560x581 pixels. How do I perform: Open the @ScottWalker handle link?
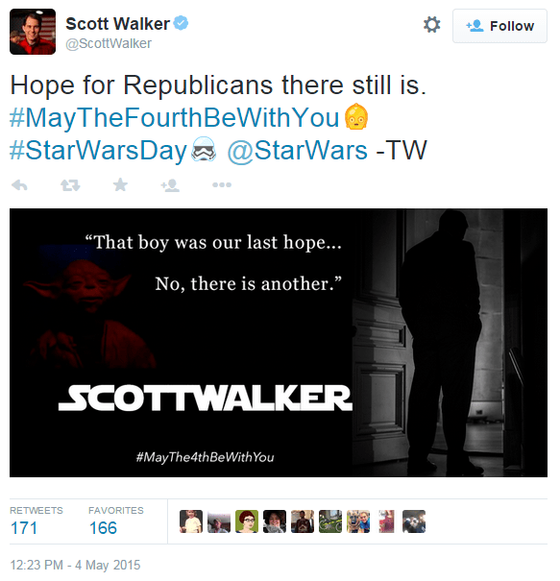point(109,44)
